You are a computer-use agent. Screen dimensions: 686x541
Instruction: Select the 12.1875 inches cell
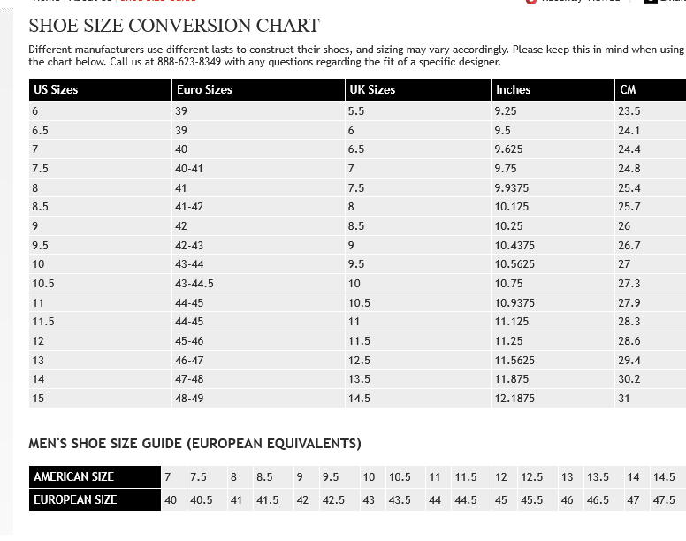553,399
